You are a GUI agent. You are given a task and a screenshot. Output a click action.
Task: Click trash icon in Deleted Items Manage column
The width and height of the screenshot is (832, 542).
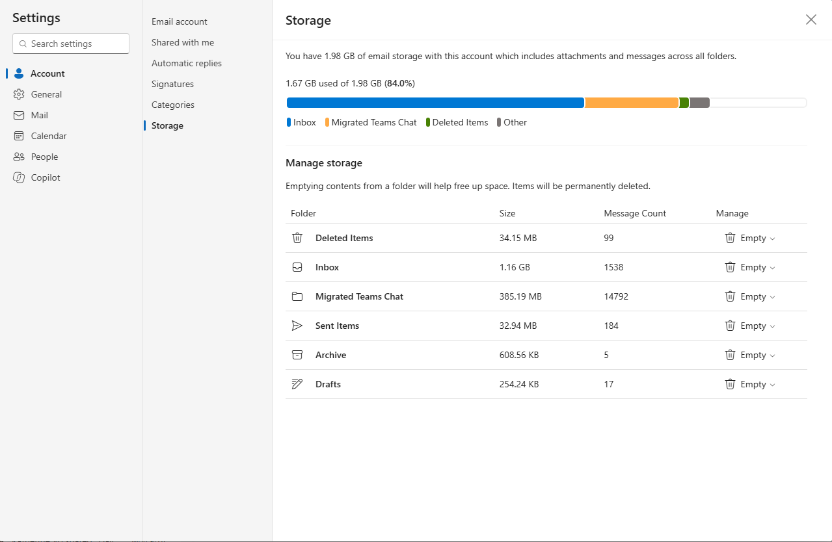pos(730,238)
